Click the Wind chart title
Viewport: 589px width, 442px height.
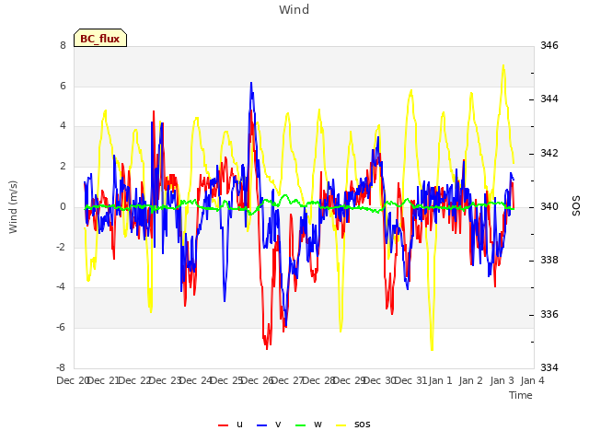point(294,9)
